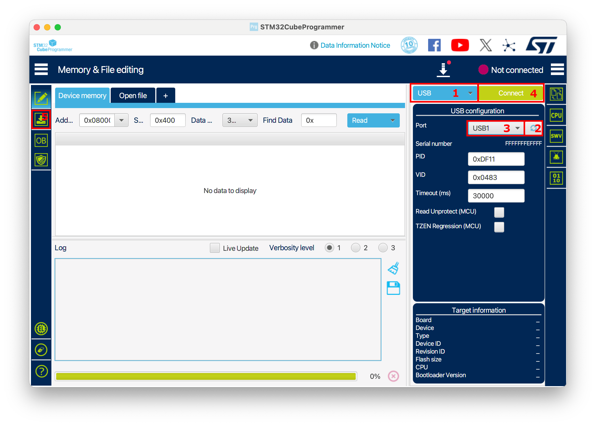Screen dimensions: 596x426
Task: Refresh the USB port list
Action: pos(534,128)
